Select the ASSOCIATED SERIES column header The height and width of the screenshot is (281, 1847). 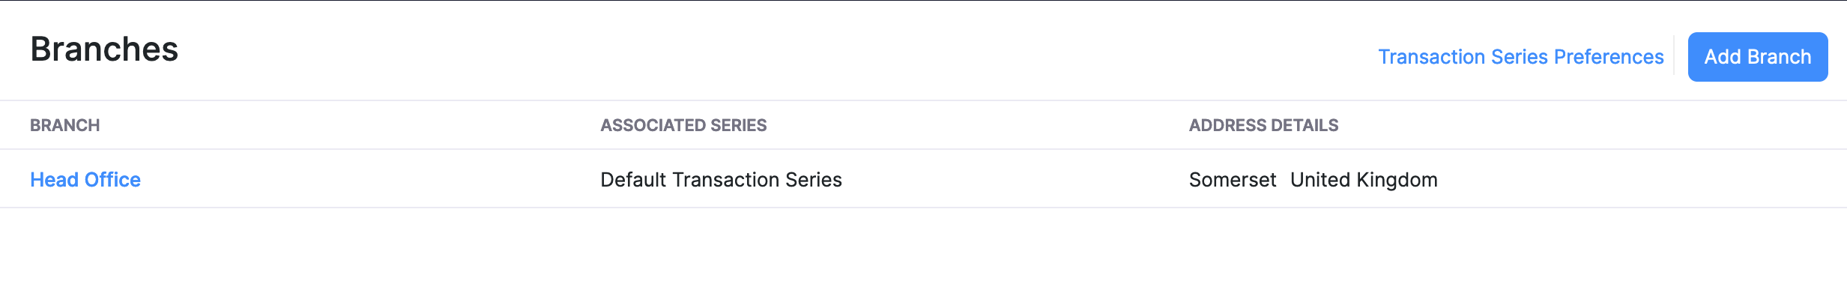coord(683,125)
